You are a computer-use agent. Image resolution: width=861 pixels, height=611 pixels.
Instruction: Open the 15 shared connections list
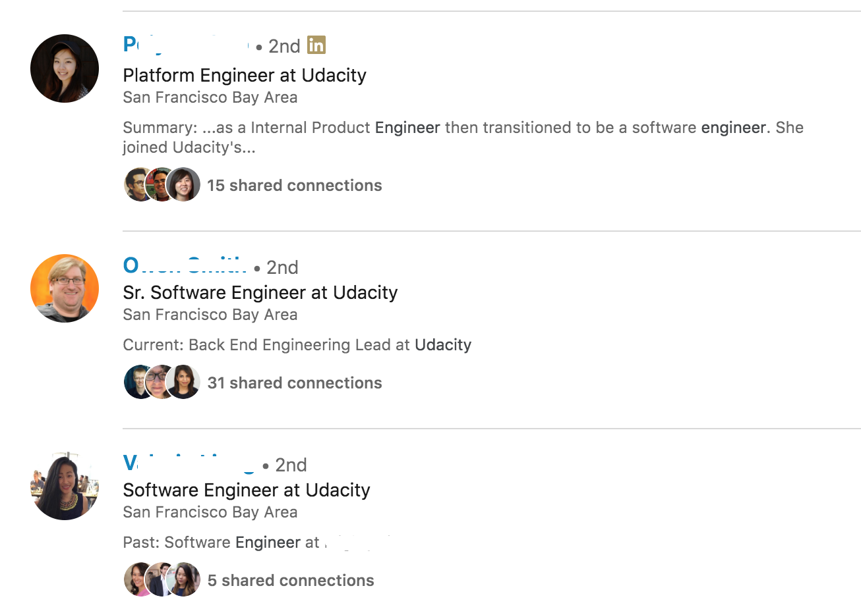(x=294, y=185)
